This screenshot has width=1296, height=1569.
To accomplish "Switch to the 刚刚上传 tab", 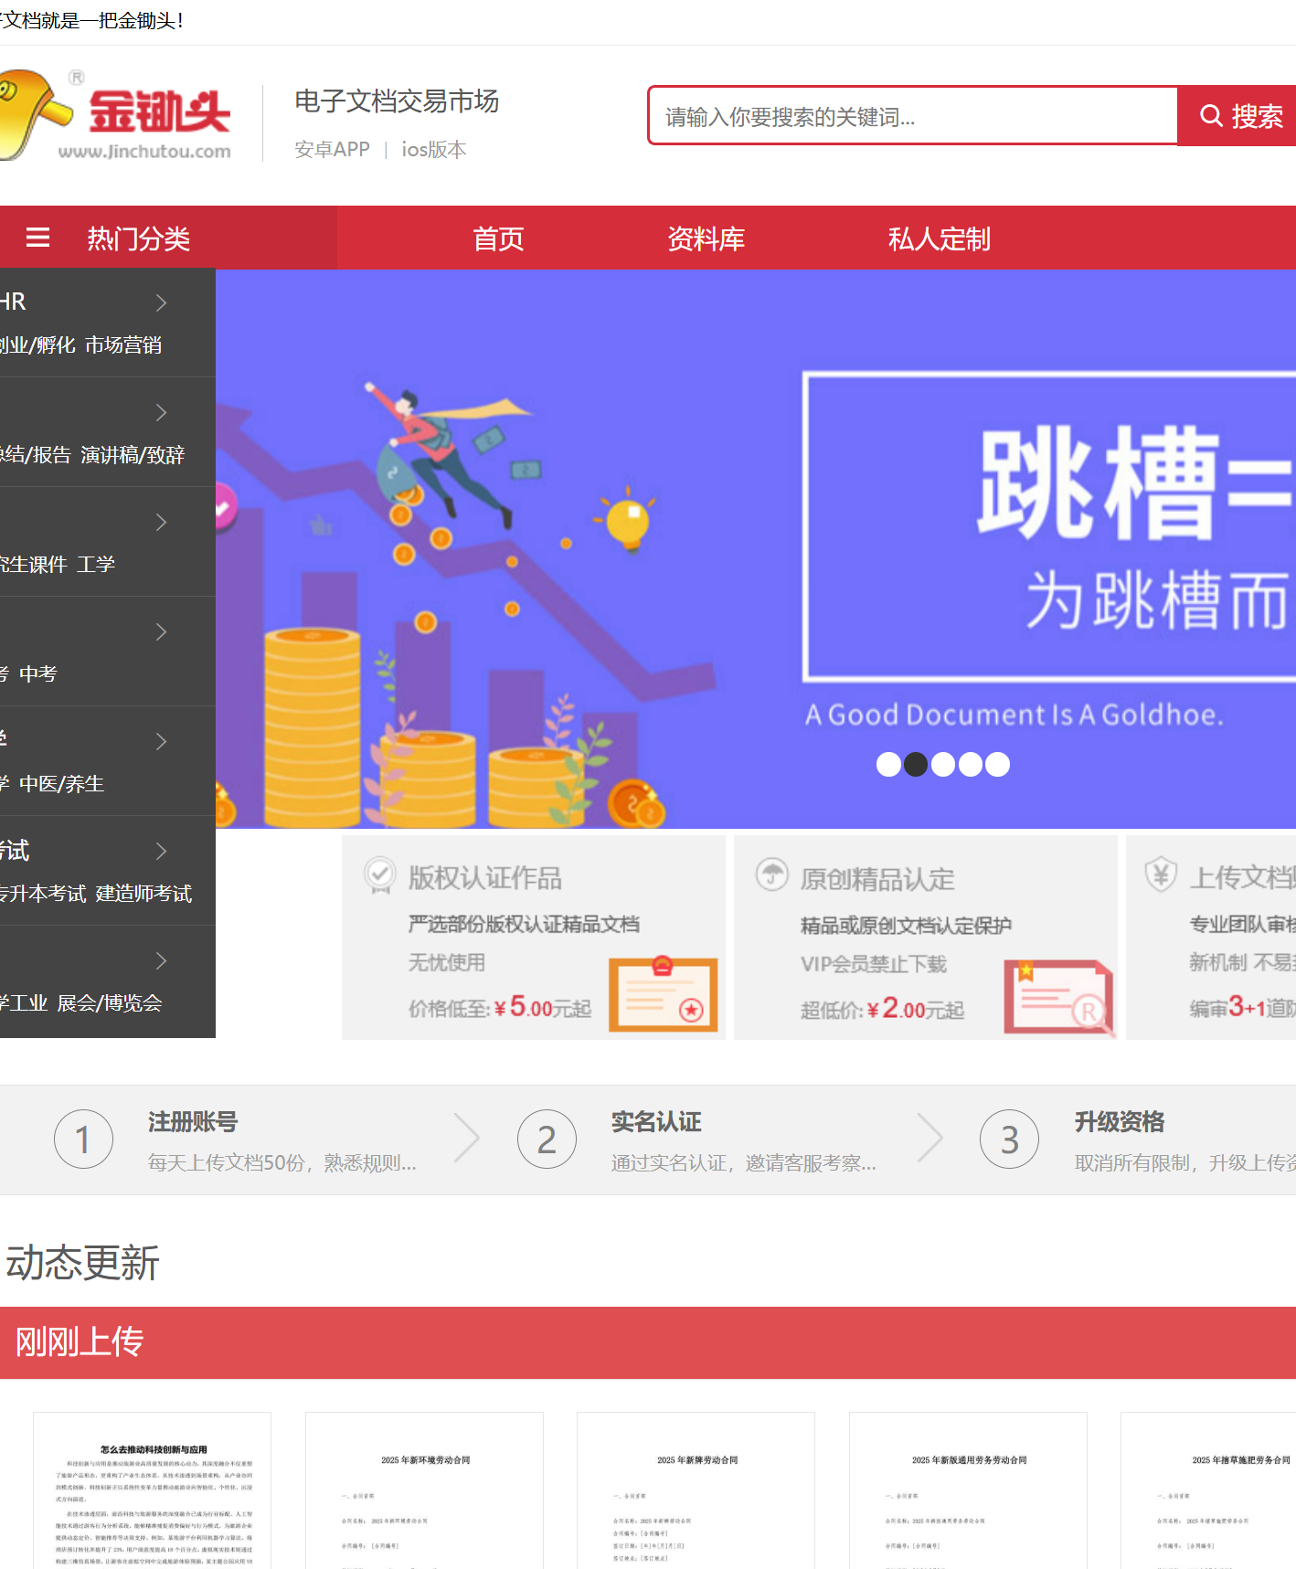I will click(80, 1341).
